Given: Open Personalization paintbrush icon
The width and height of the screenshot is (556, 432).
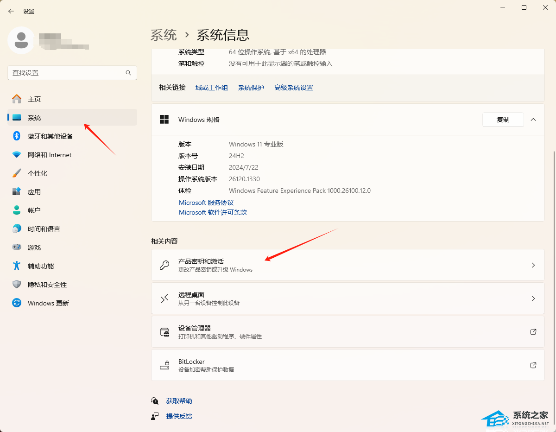Looking at the screenshot, I should click(17, 173).
